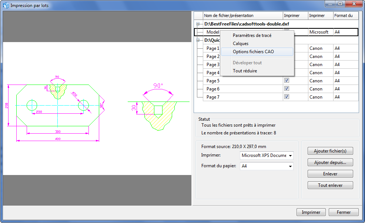Image resolution: width=365 pixels, height=223 pixels.
Task: Click the app icon in the title bar
Action: pyautogui.click(x=6, y=6)
